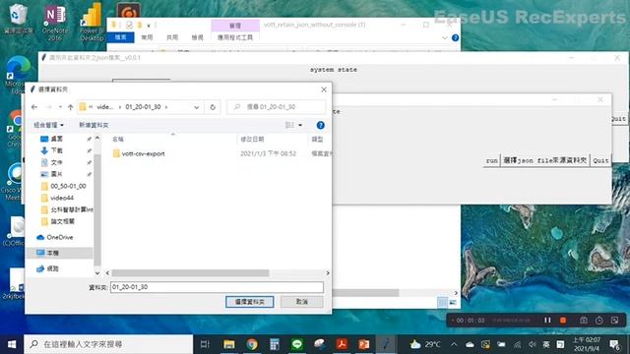The height and width of the screenshot is (354, 630).
Task: Select OneDrive in navigation pane
Action: tap(59, 237)
